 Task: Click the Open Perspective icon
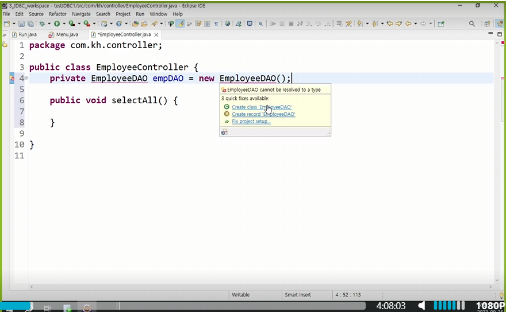(x=487, y=24)
